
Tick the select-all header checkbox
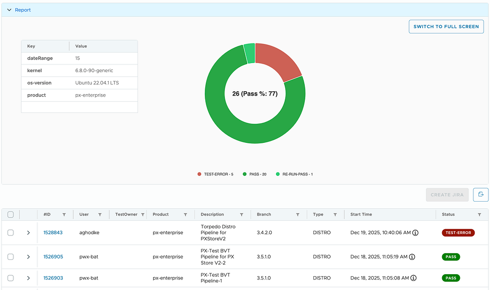tap(11, 215)
